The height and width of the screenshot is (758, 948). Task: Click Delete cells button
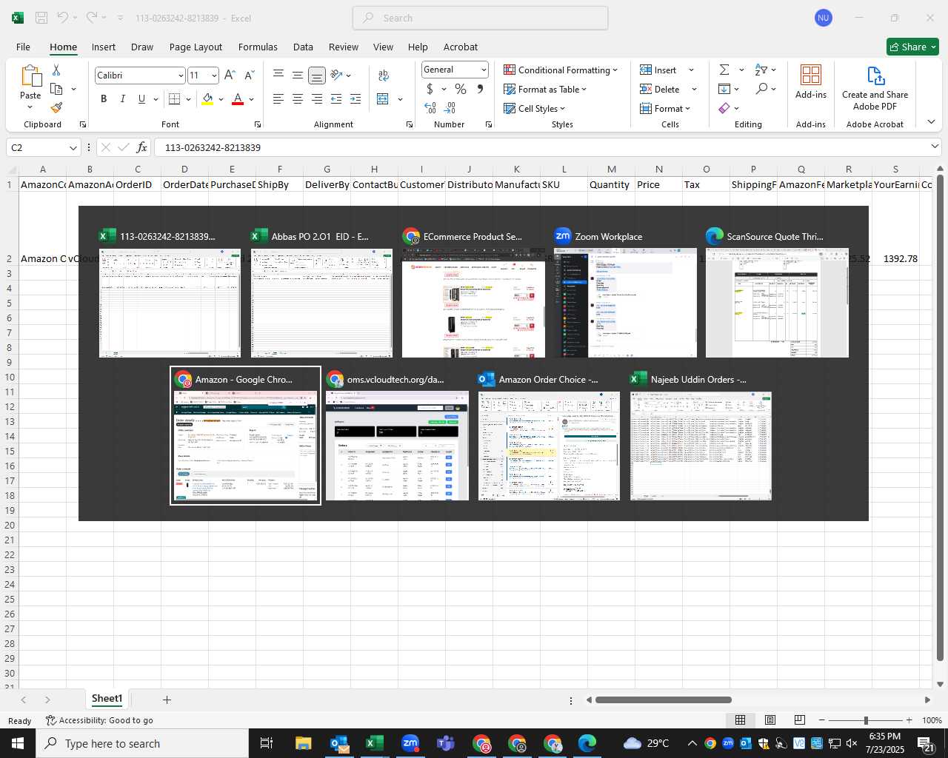pos(660,89)
